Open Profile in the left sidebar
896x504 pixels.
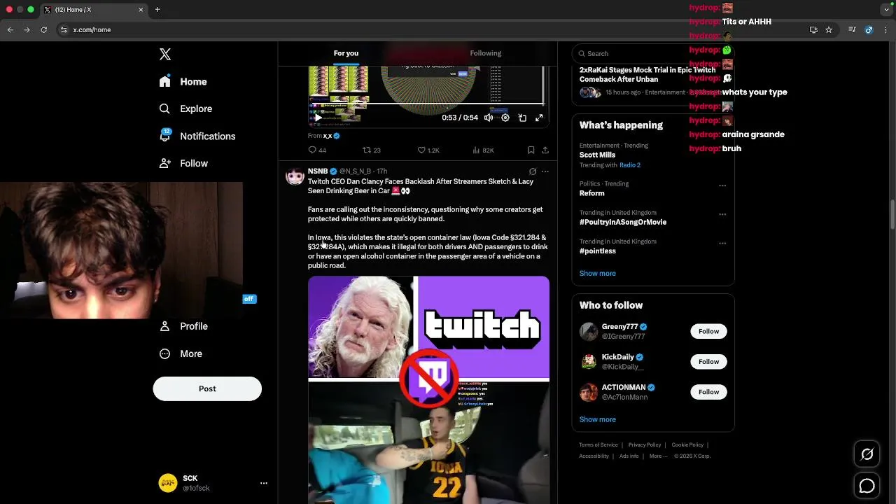click(x=183, y=326)
